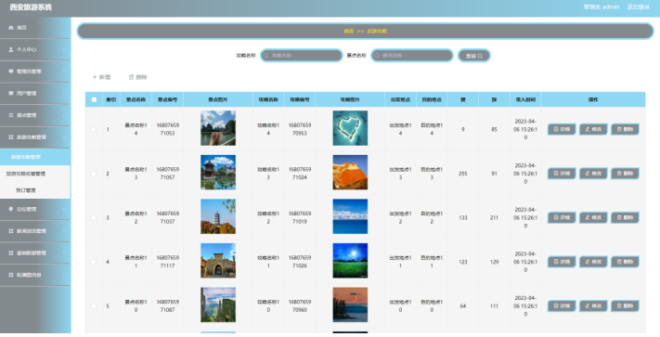
Task: Click 退出登录 logout link
Action: pos(638,6)
